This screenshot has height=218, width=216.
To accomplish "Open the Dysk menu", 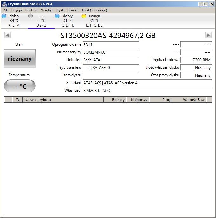I will (x=60, y=10).
